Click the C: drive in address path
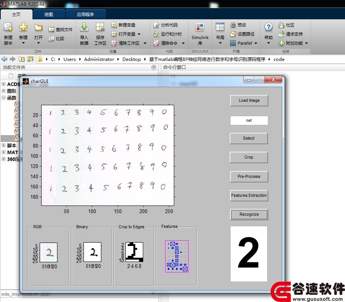Image resolution: width=345 pixels, height=302 pixels. (x=53, y=59)
